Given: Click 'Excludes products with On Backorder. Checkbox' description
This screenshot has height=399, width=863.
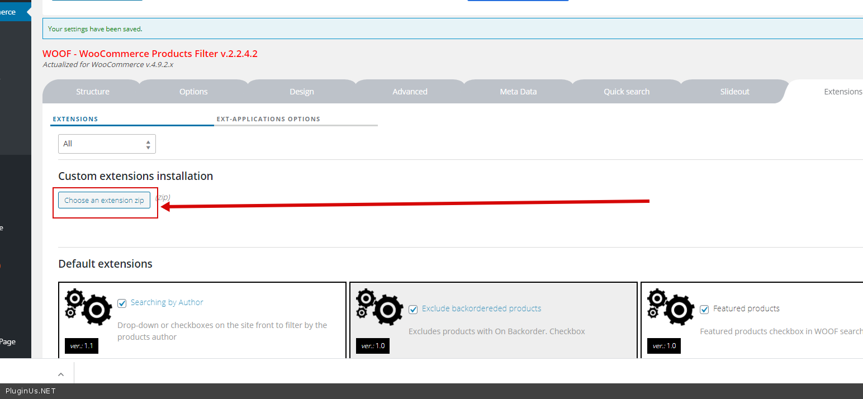Looking at the screenshot, I should (x=497, y=331).
